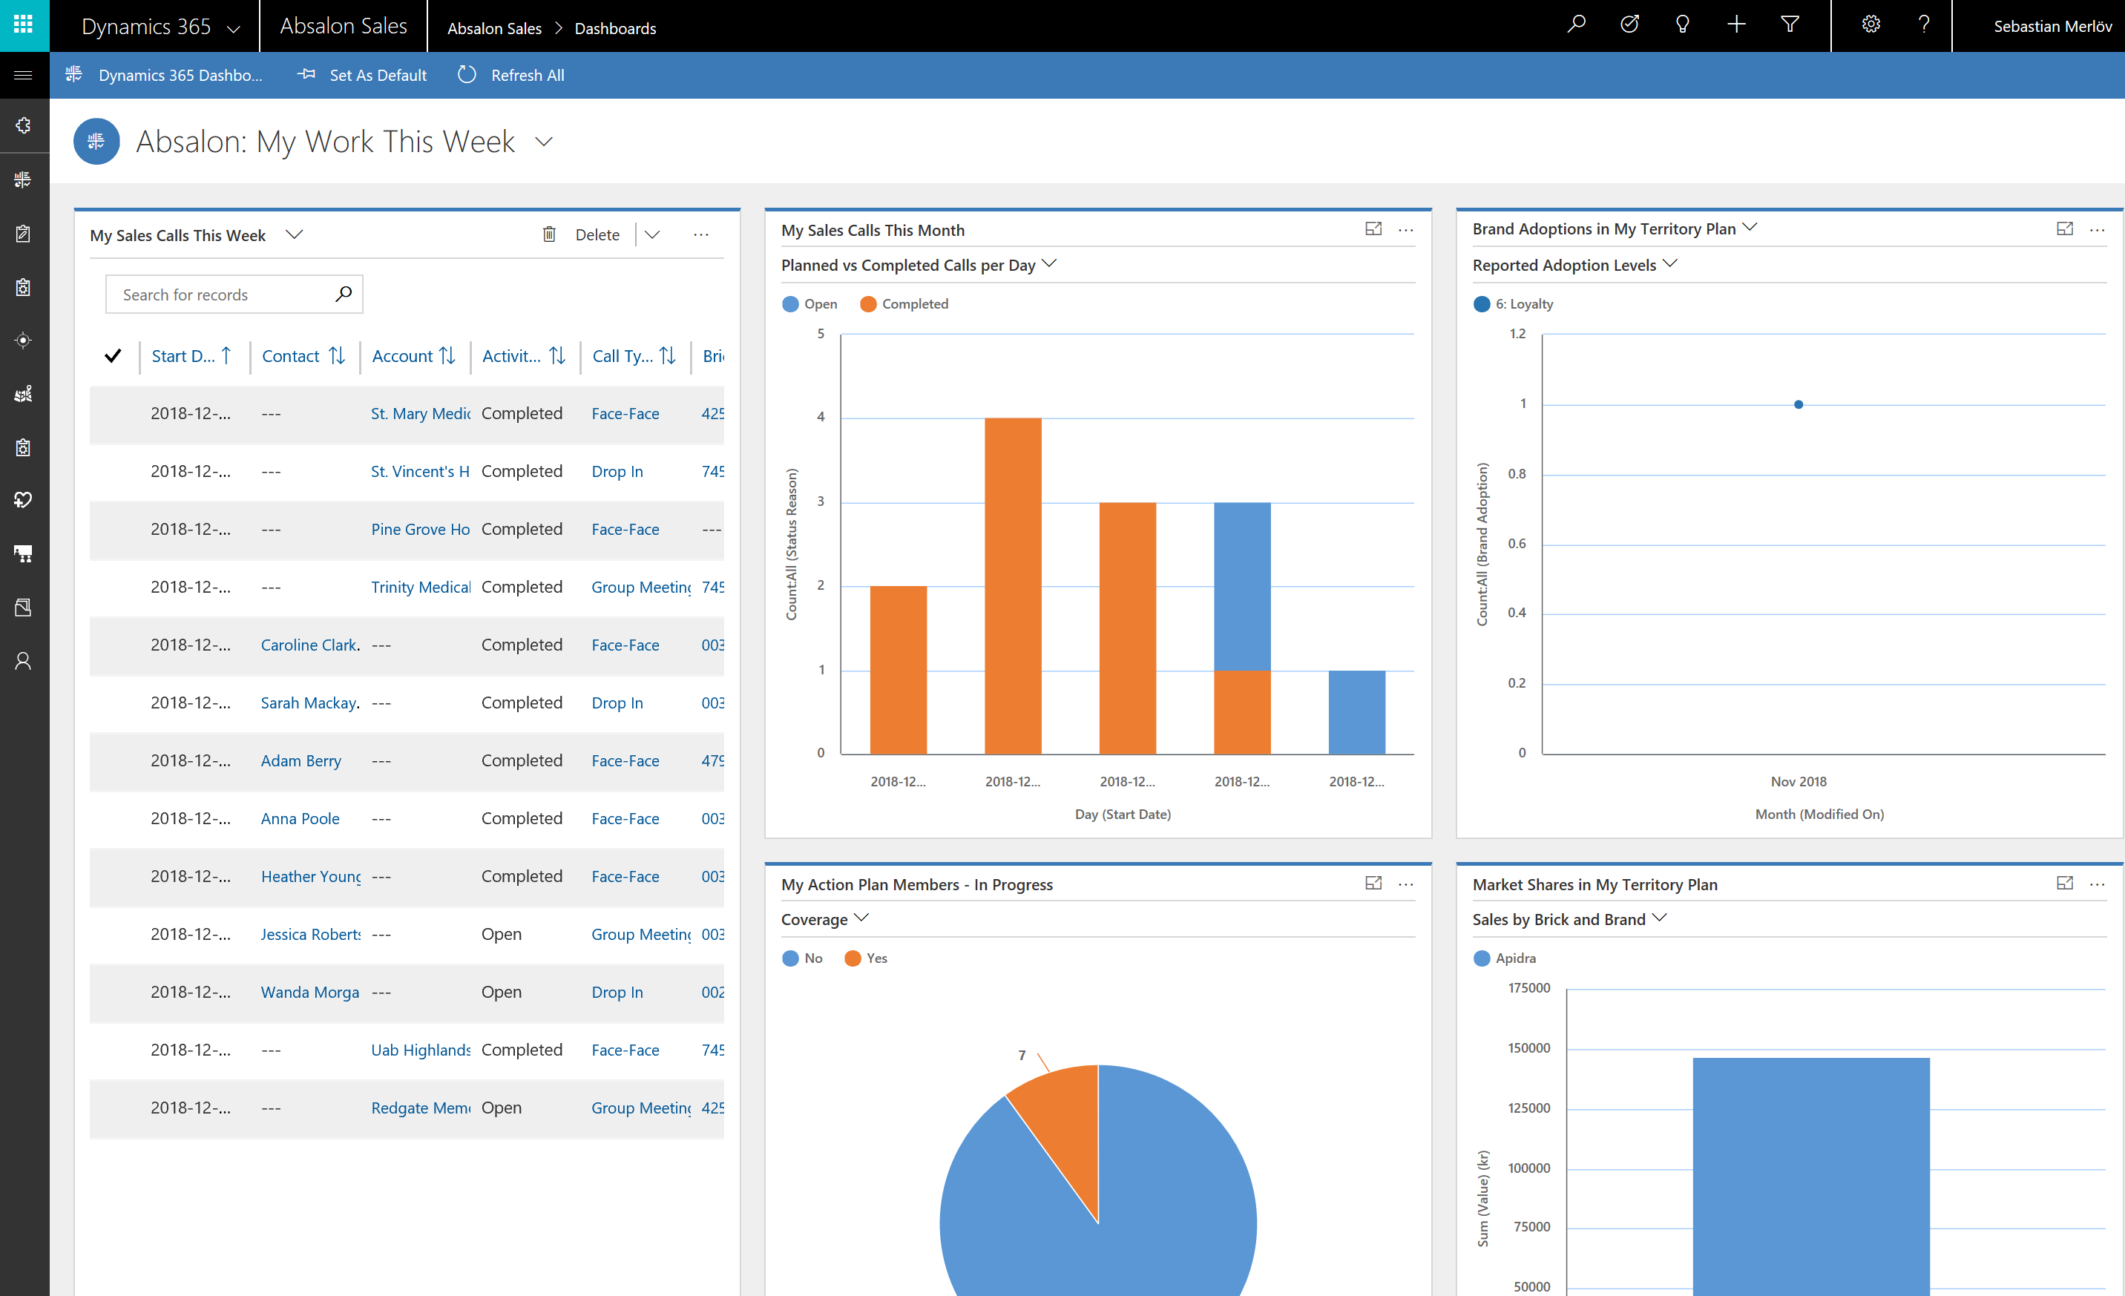Screen dimensions: 2125x1296
Task: Click Dynamics 365 Dashboard command button
Action: [164, 75]
